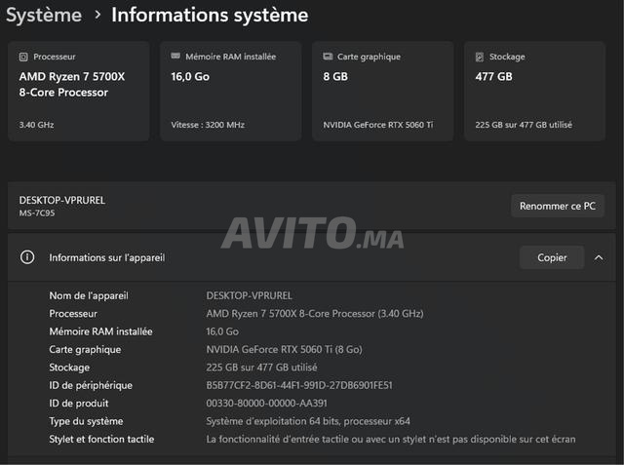Collapse the Informations sur l'appareil section chevron

tap(599, 257)
